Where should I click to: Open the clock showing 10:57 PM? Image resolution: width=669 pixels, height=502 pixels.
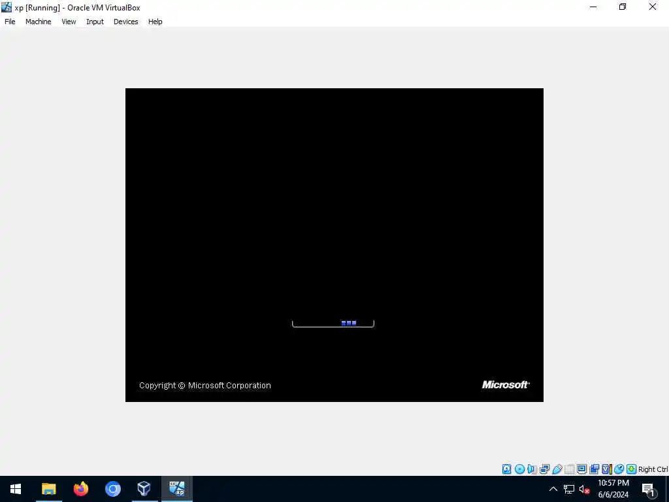click(x=613, y=489)
